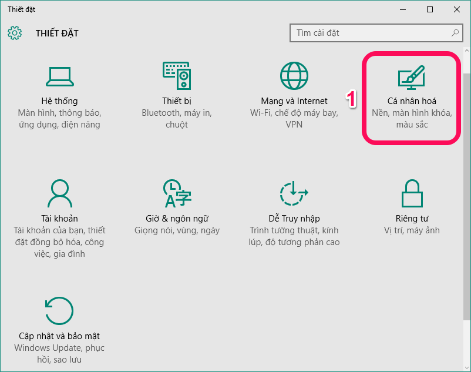Open Cập nhật và bảo mật settings

coord(59,326)
